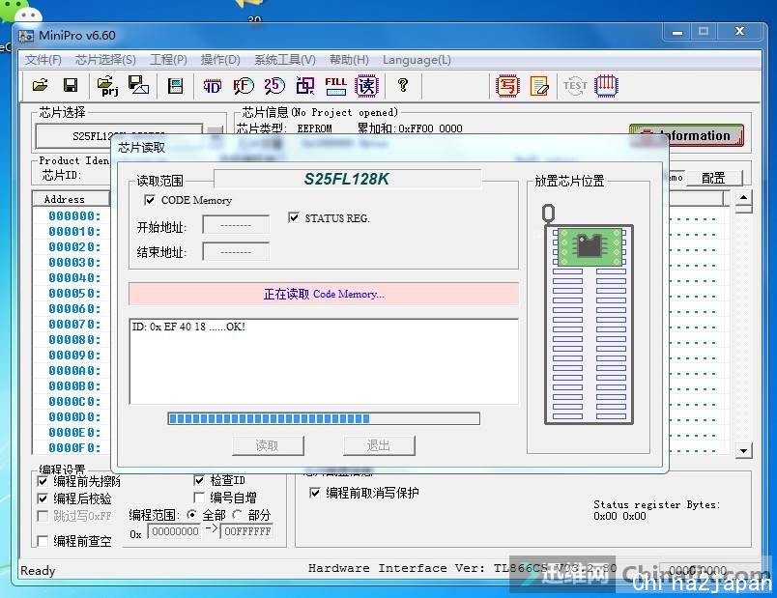Click the Save Project toolbar icon
This screenshot has width=777, height=598.
(138, 85)
